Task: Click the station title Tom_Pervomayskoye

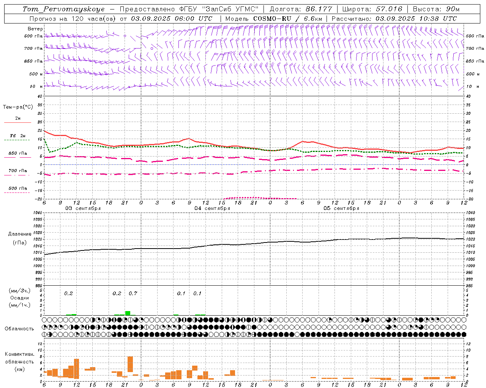Action: [x=63, y=9]
